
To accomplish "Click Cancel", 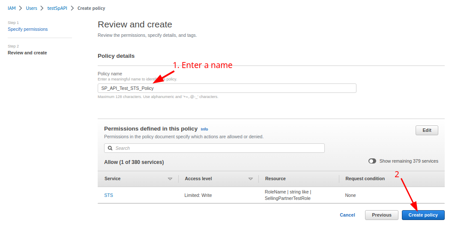I will (x=347, y=215).
